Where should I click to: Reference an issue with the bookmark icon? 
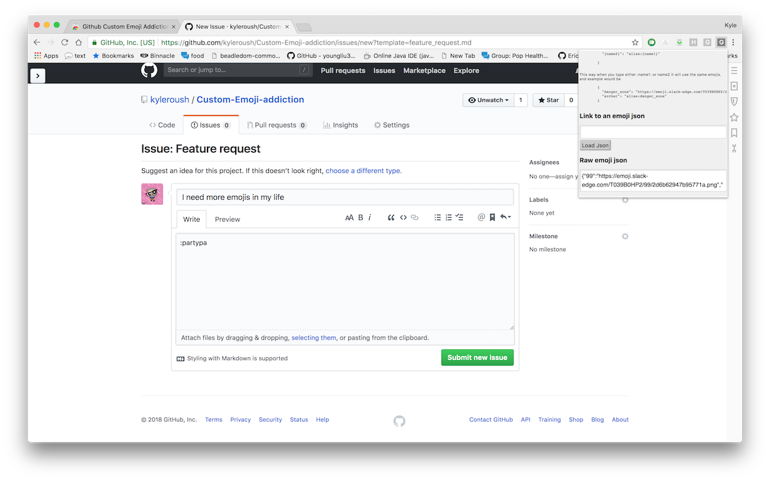tap(492, 218)
